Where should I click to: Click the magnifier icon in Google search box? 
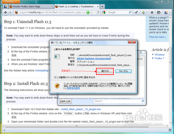click(130, 12)
